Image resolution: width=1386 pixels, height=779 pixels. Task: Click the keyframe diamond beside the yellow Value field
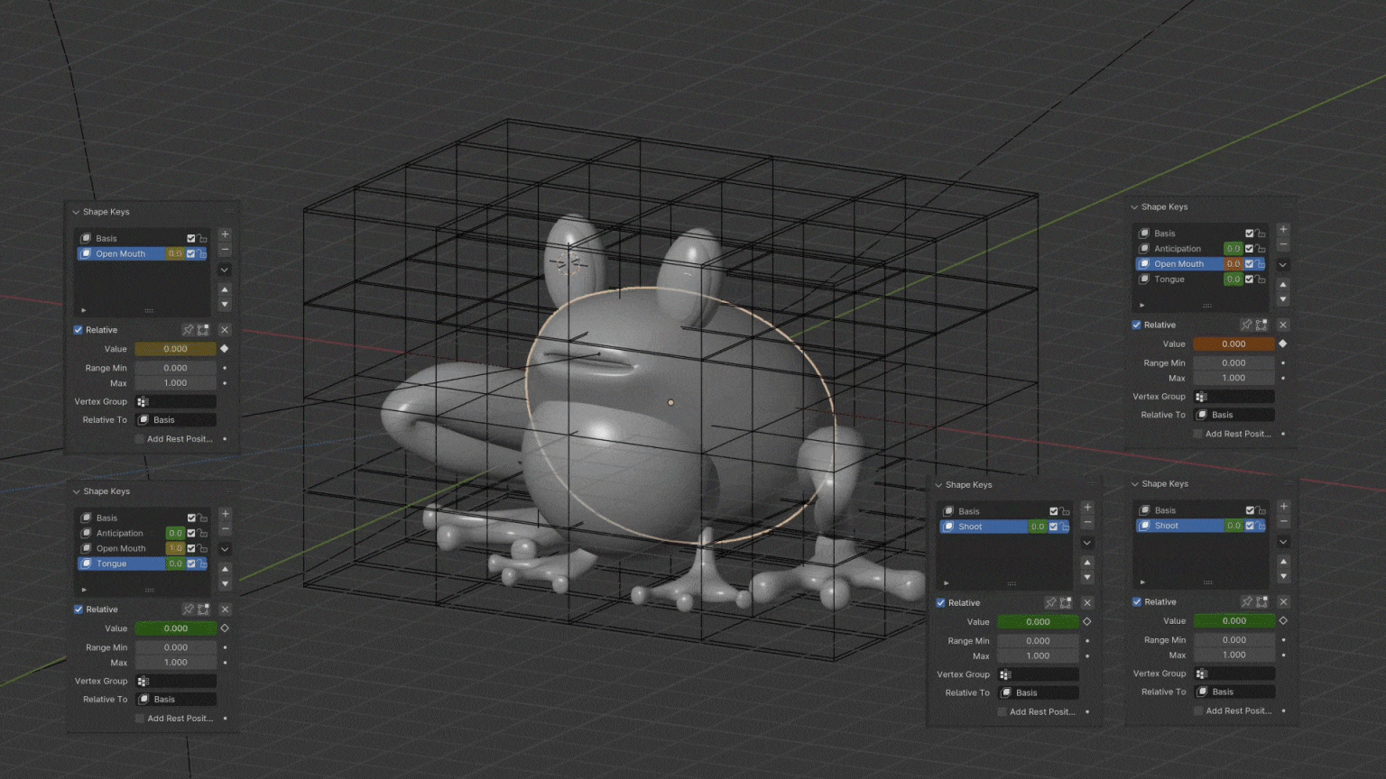tap(225, 349)
